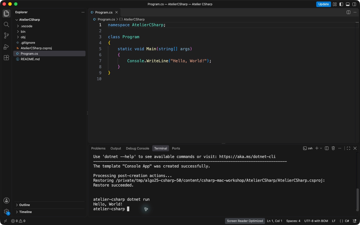Close the terminal panel with X
360x225 pixels.
pyautogui.click(x=355, y=148)
